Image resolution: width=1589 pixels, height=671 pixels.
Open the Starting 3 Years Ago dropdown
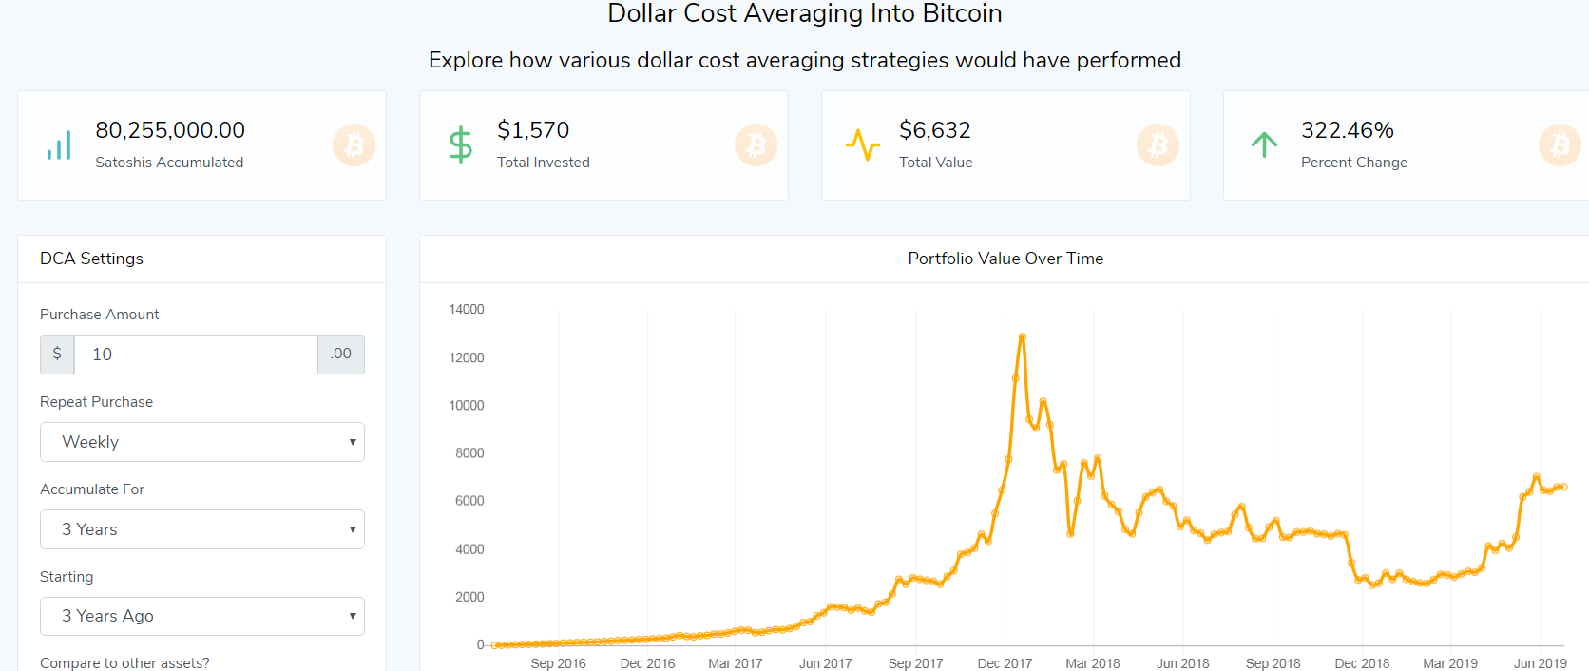[202, 616]
